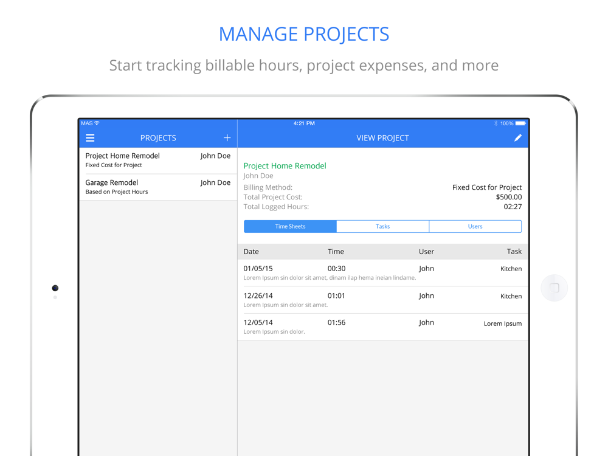Click the Time column header
Viewport: 608px width, 456px height.
(x=336, y=252)
